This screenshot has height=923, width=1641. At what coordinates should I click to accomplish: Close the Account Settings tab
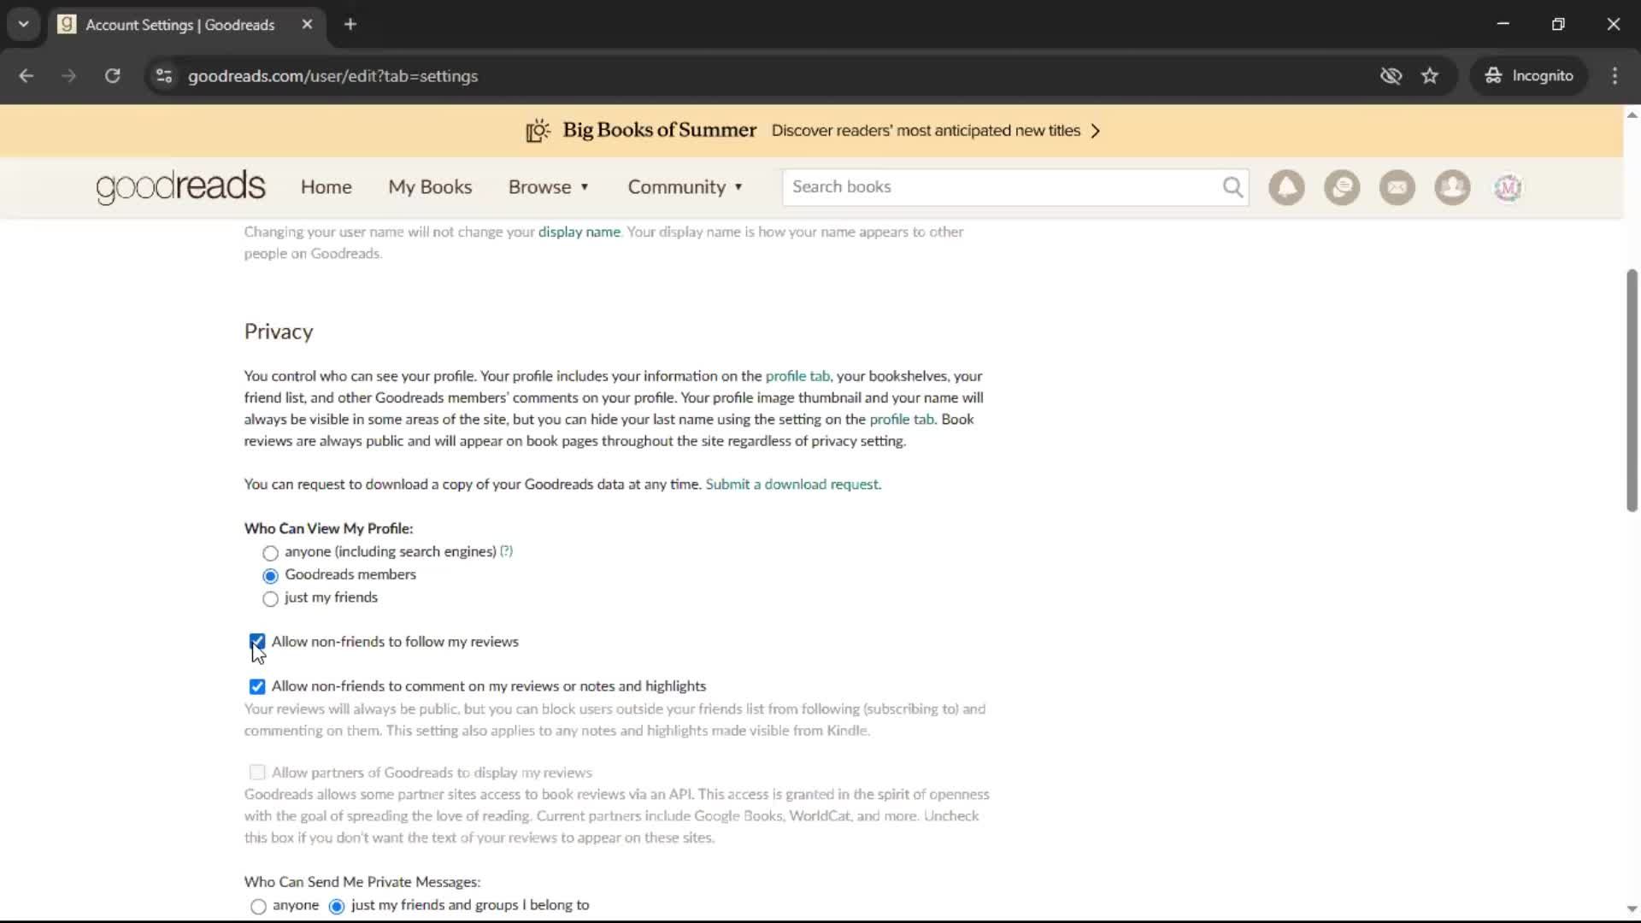[x=307, y=25]
